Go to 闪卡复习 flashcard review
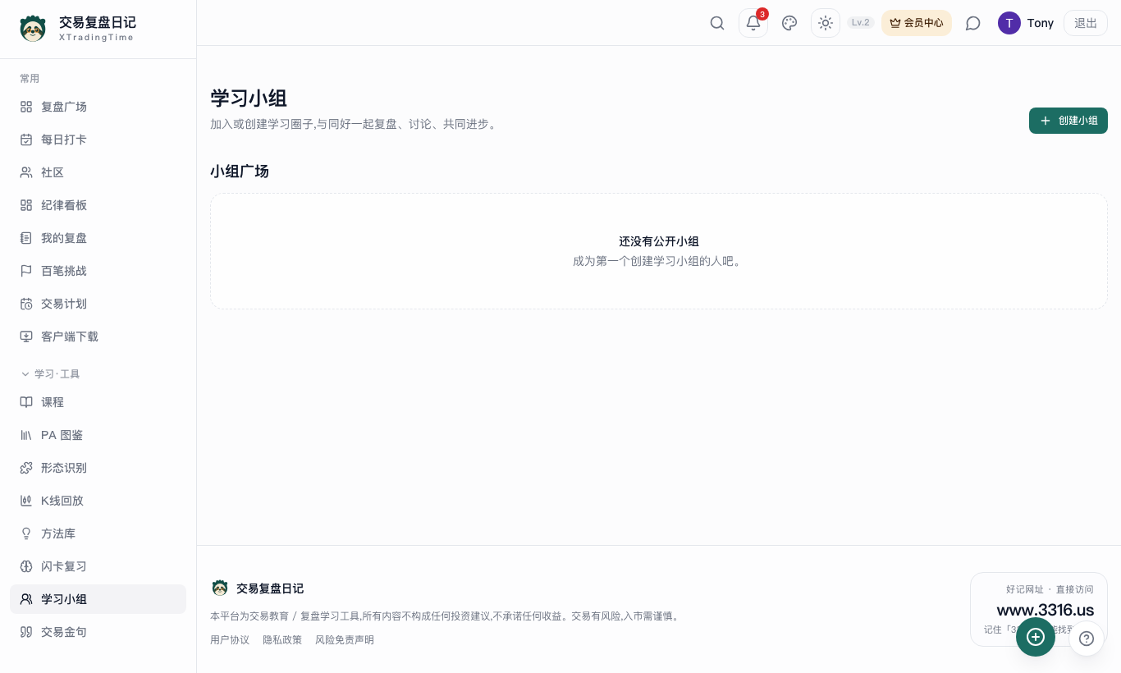Screen dimensions: 1121x673 [98, 566]
